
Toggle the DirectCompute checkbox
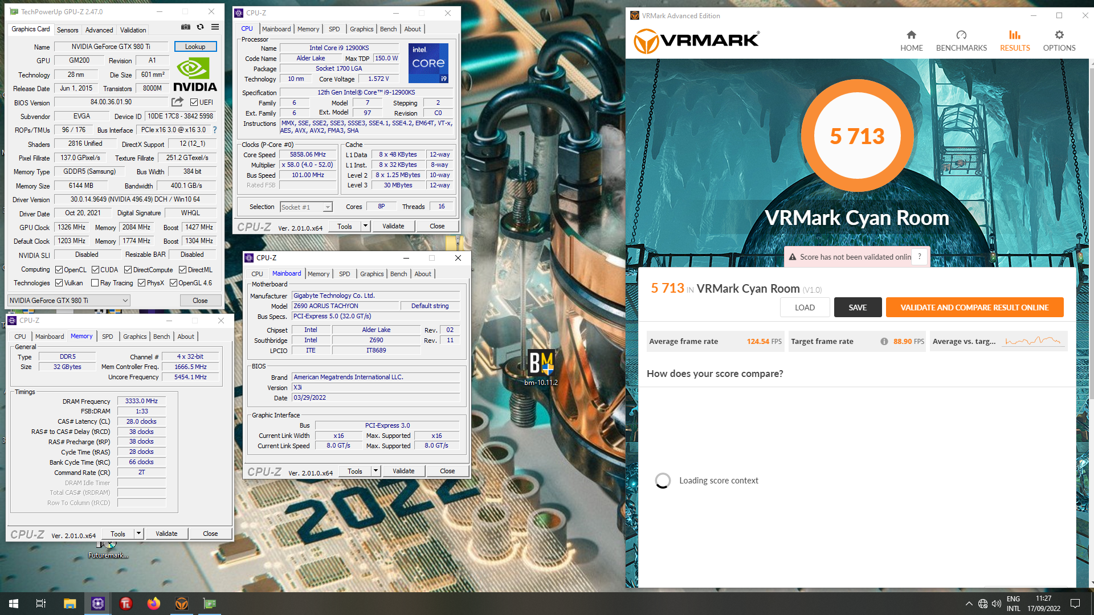click(128, 270)
